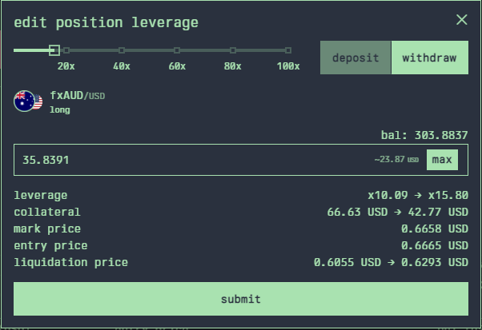Set leverage slider to the 100x mark

tap(287, 50)
